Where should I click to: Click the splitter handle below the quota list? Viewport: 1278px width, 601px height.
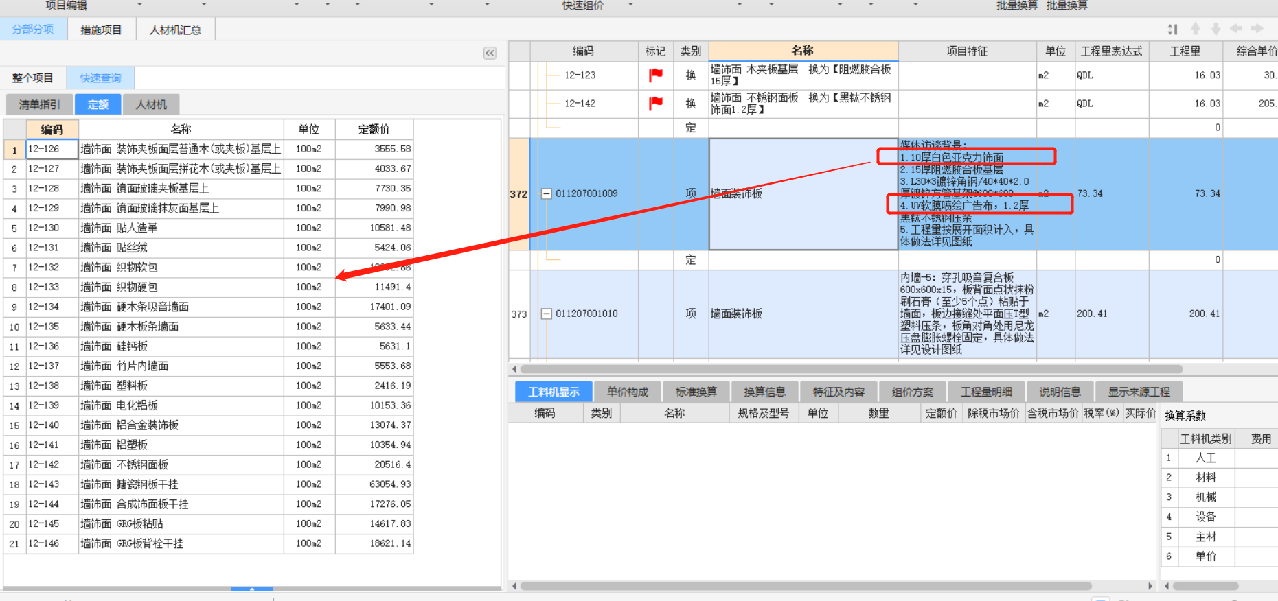pos(252,589)
